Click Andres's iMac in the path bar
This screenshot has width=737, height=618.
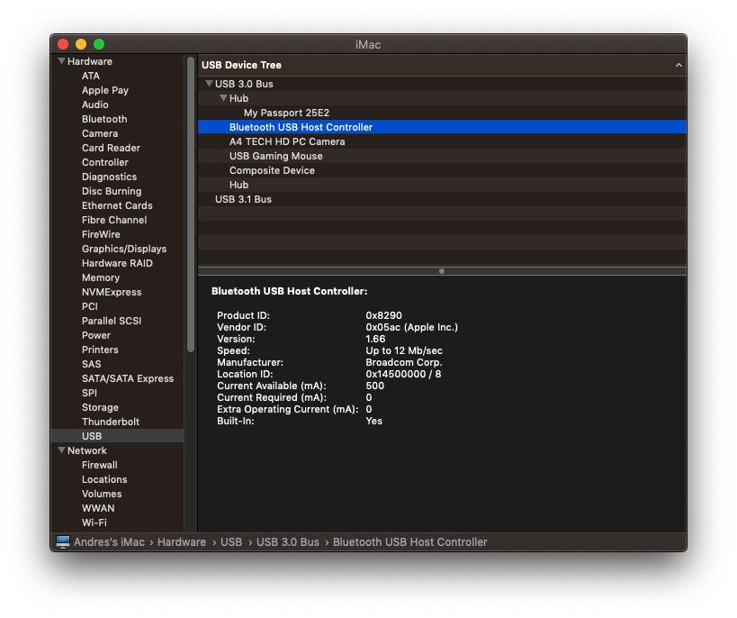(x=109, y=542)
